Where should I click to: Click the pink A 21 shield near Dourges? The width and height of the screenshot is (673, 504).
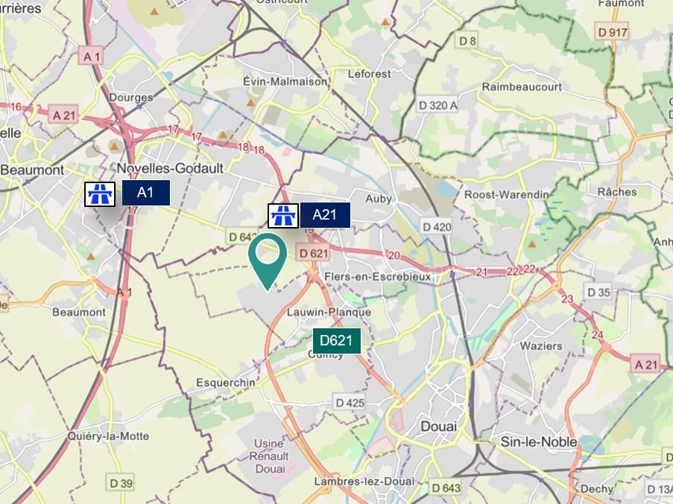pos(63,115)
